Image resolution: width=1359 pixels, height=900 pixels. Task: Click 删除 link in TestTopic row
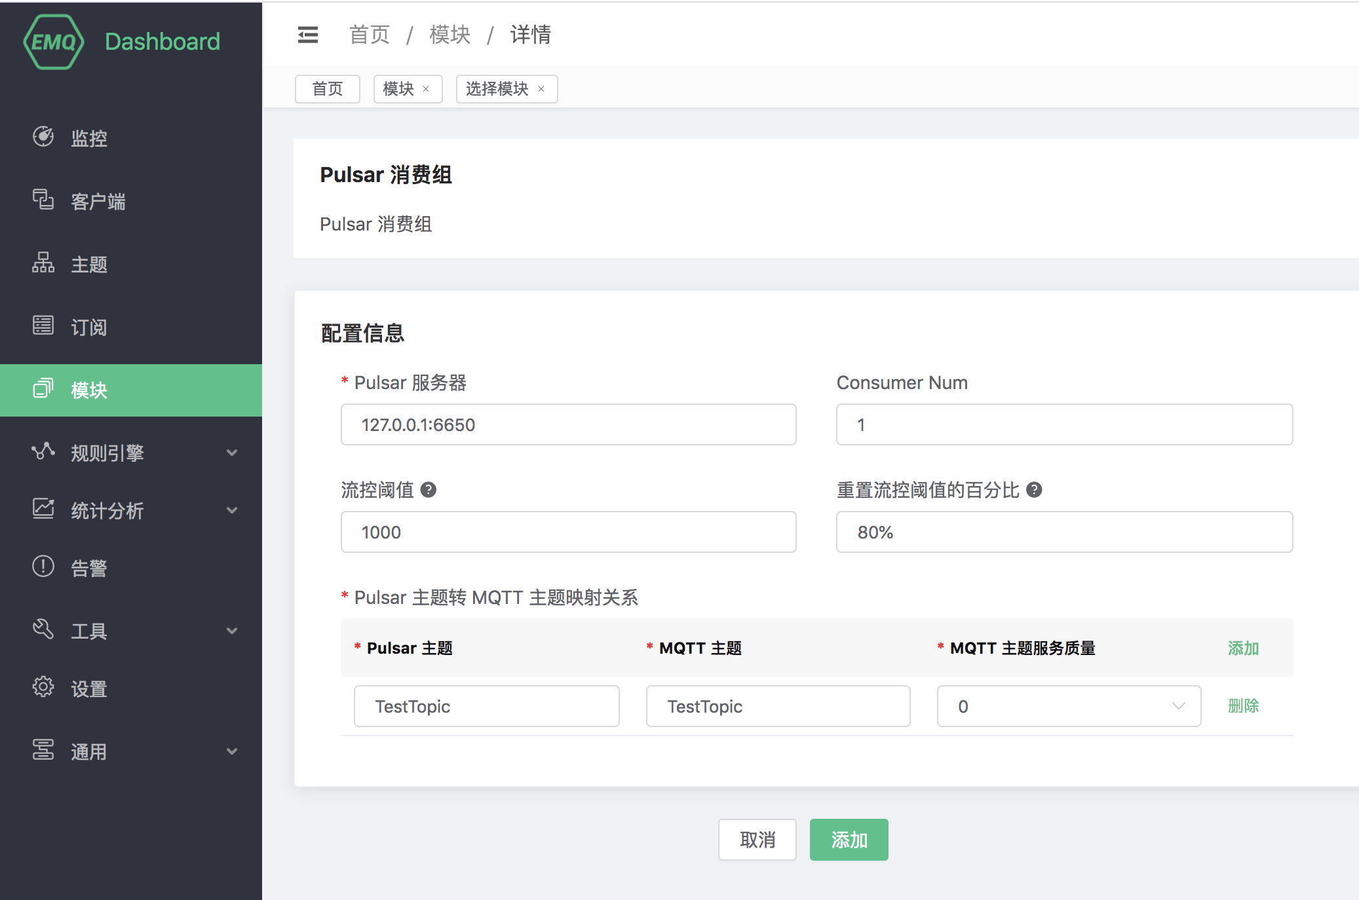click(1243, 706)
